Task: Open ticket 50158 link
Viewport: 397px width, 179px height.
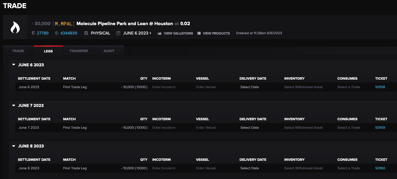Action: [x=380, y=87]
